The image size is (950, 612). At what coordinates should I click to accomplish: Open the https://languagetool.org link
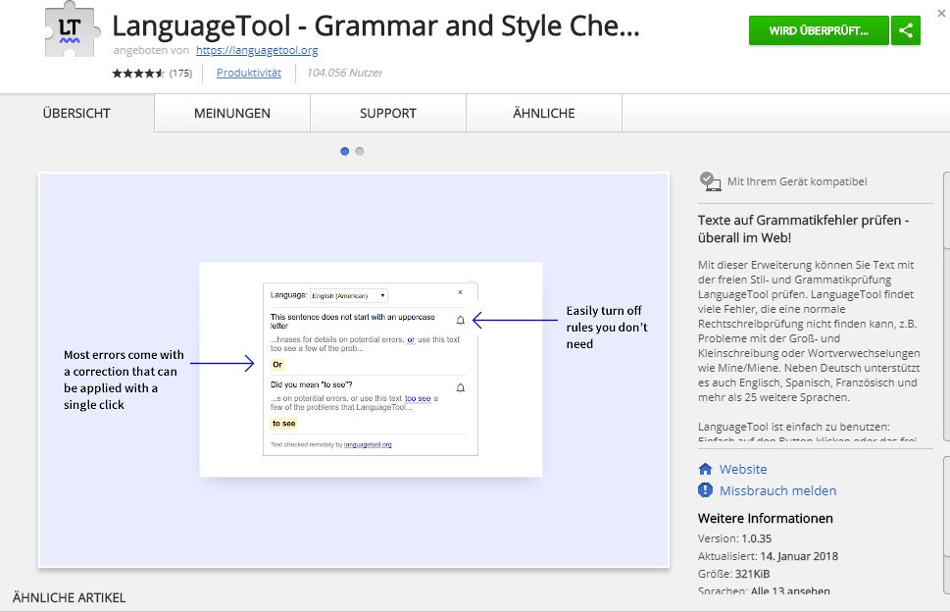coord(257,50)
